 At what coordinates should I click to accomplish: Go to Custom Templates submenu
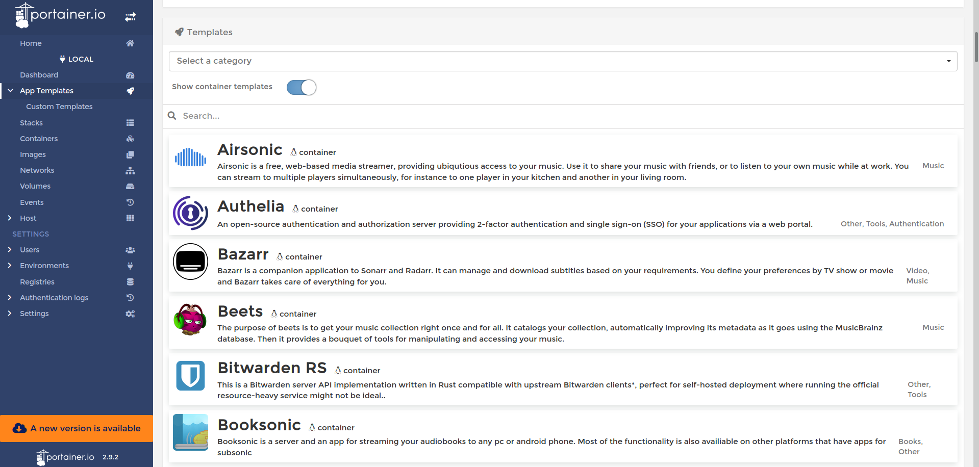(59, 107)
